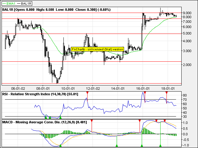Click the MACD Moving Average Conv. Div. title
Viewport: 198px width, 148px height.
click(45, 122)
